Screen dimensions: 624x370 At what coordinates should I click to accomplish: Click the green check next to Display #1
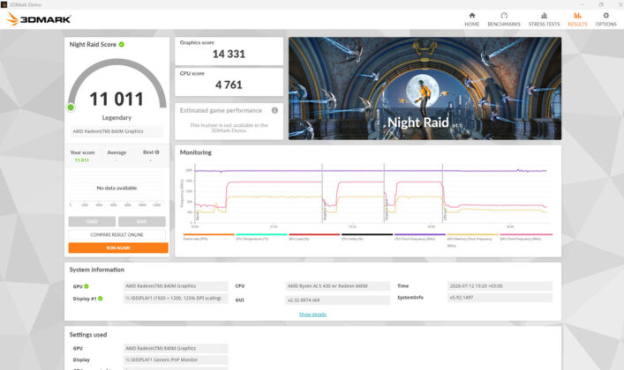pos(101,299)
